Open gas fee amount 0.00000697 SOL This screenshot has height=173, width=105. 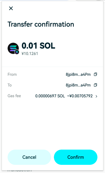click(50, 96)
